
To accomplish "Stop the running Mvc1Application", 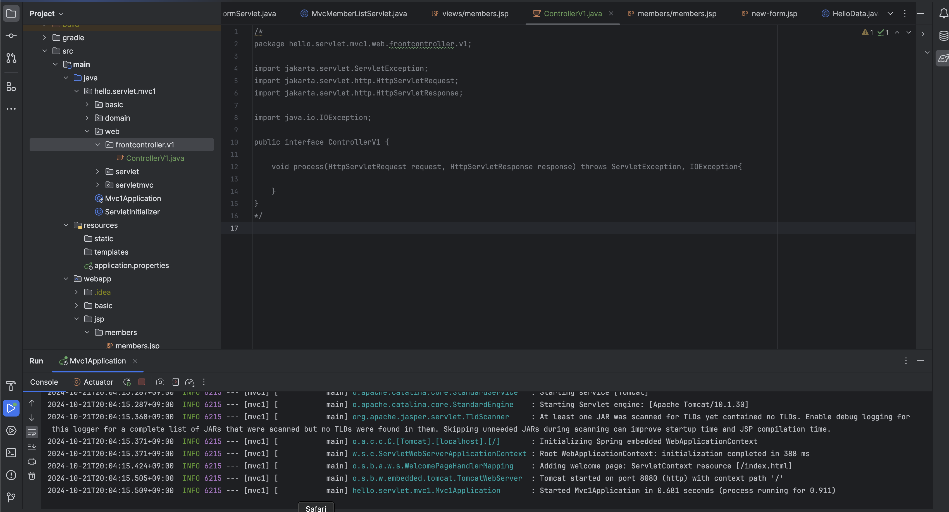I will point(142,382).
